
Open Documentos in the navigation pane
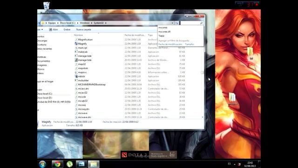43,61
